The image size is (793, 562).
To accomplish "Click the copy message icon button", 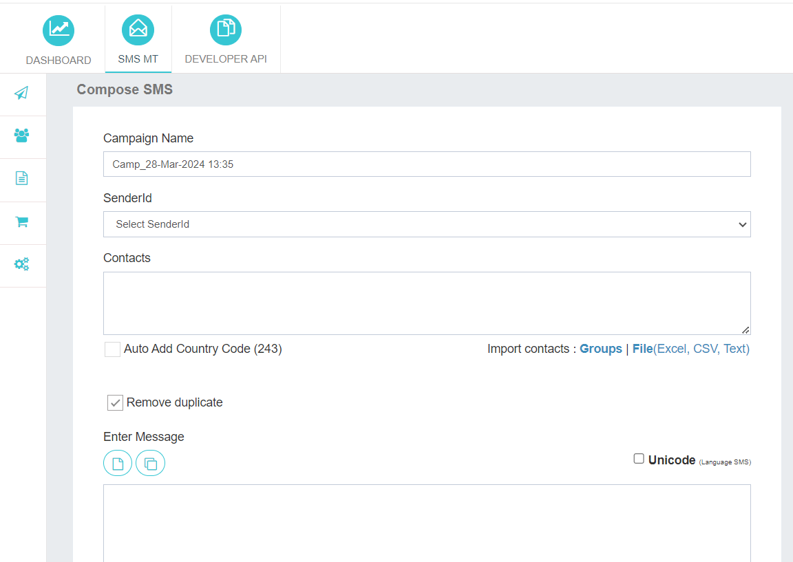I will [x=150, y=464].
